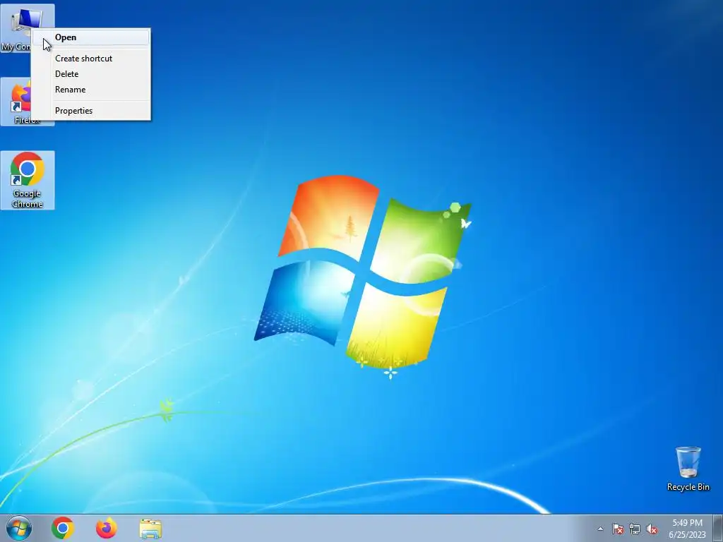
Task: Launch Firefox from the taskbar
Action: (107, 528)
